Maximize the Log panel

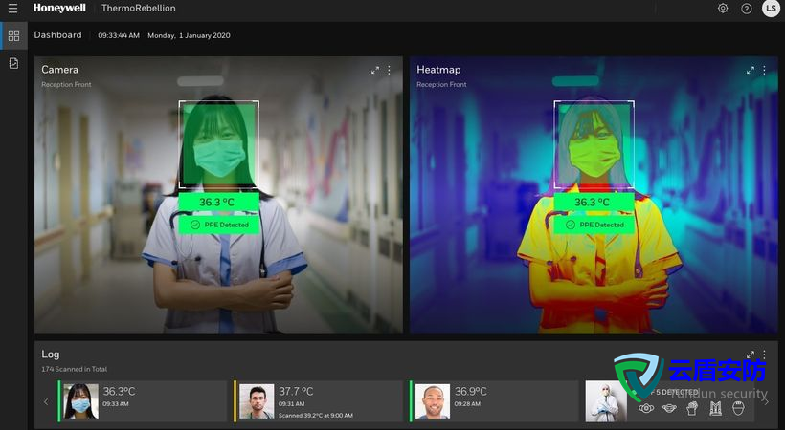tap(751, 355)
